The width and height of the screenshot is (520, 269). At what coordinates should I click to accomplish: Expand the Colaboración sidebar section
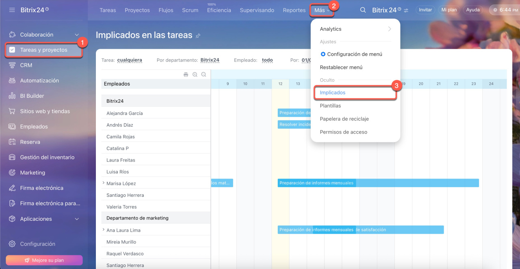(x=77, y=35)
